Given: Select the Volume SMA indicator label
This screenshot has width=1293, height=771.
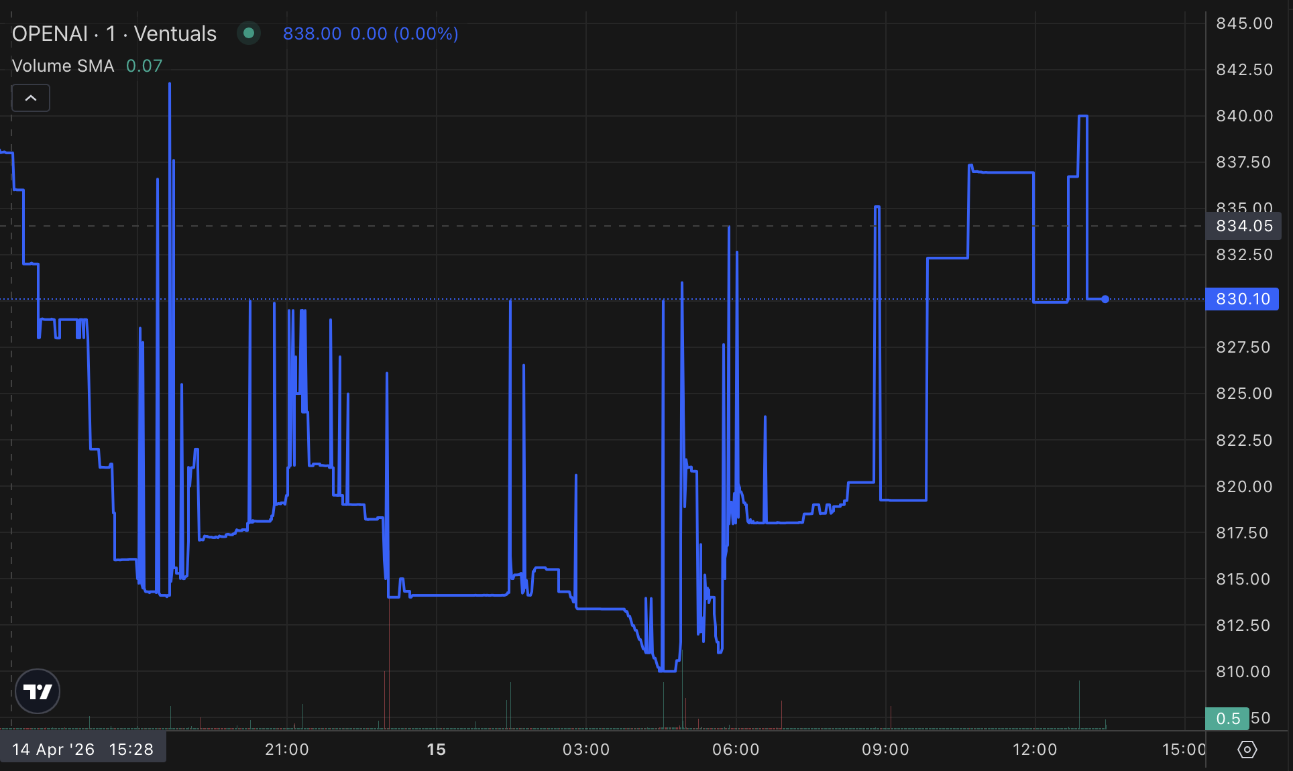Looking at the screenshot, I should tap(63, 66).
